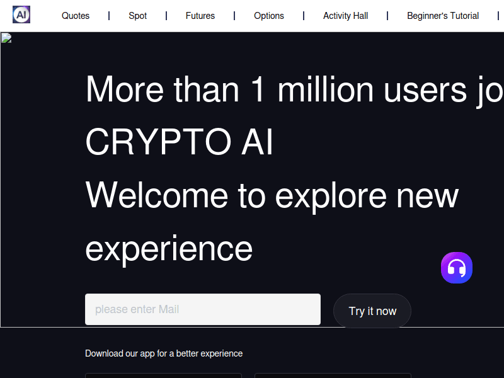504x378 pixels.
Task: Open the Beginner's Tutorial
Action: click(x=443, y=16)
